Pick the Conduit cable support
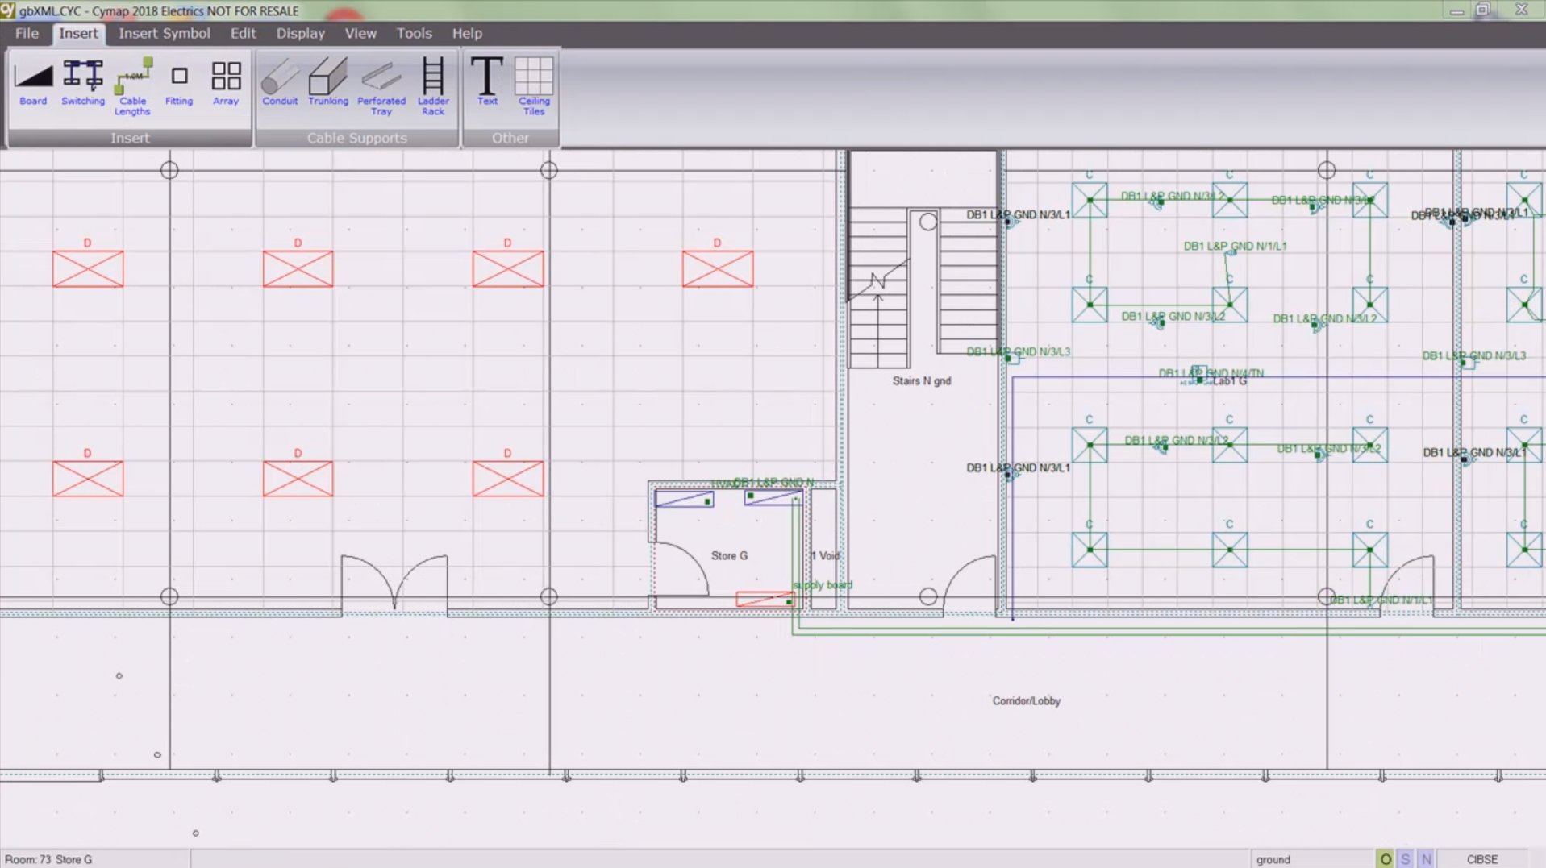 coord(280,83)
